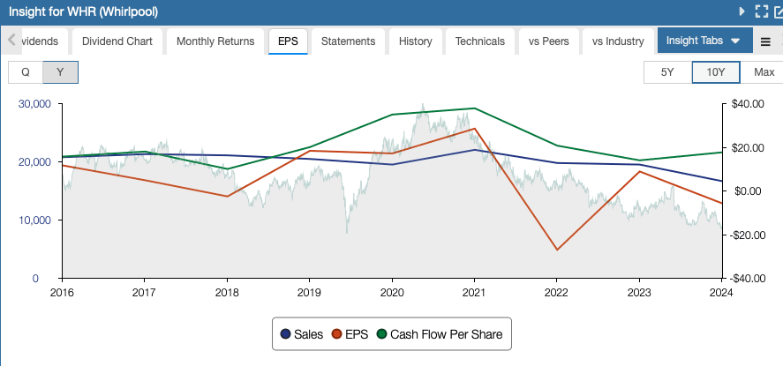
Task: Select yearly view with Y button
Action: (60, 72)
